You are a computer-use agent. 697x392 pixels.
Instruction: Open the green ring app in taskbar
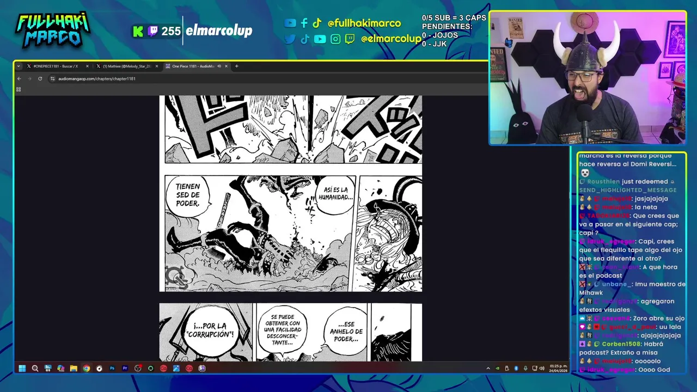click(151, 368)
